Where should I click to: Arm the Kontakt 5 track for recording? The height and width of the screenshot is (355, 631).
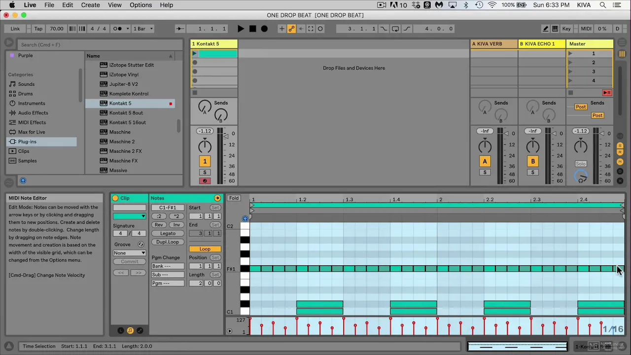(x=205, y=180)
